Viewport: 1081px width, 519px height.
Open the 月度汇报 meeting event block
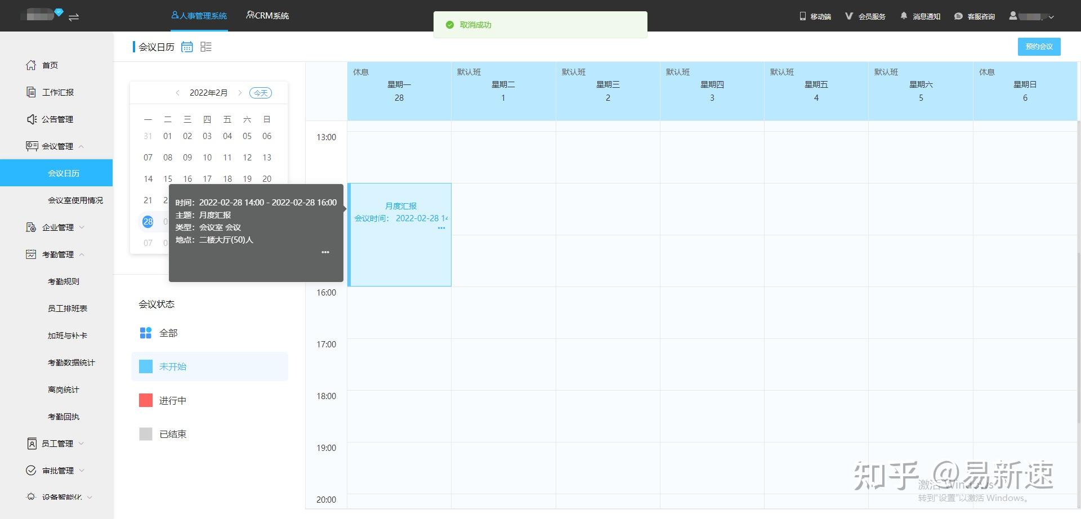coord(400,235)
